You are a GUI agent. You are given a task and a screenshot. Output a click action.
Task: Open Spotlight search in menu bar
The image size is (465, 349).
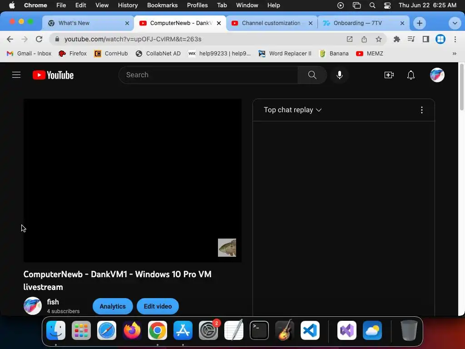[372, 5]
